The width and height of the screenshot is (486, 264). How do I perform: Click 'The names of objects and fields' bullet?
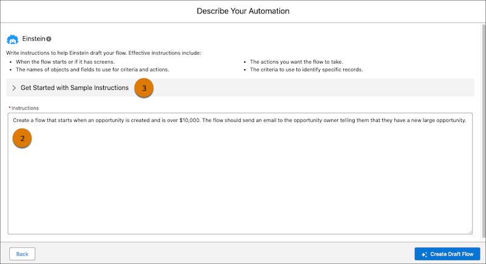92,70
